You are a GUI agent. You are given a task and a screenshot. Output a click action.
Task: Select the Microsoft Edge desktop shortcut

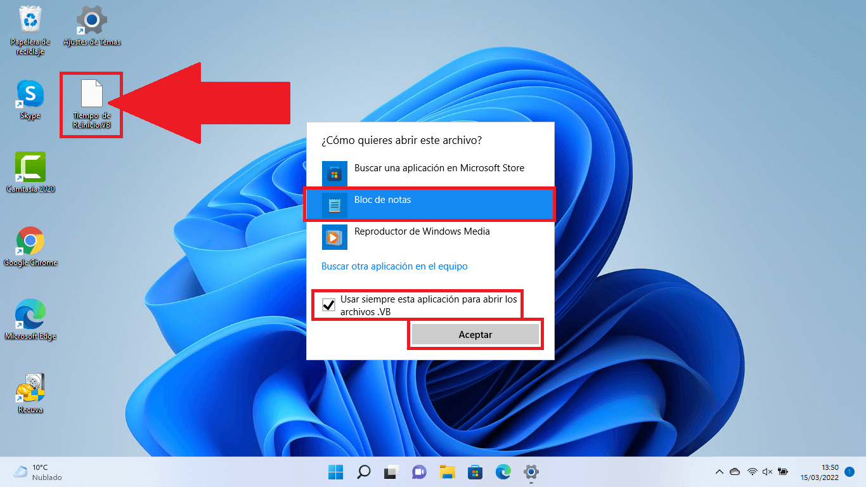pyautogui.click(x=30, y=320)
